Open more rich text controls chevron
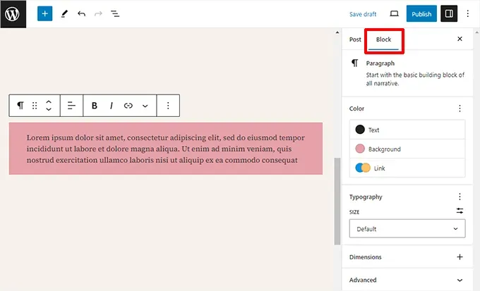The width and height of the screenshot is (480, 291). (x=145, y=106)
